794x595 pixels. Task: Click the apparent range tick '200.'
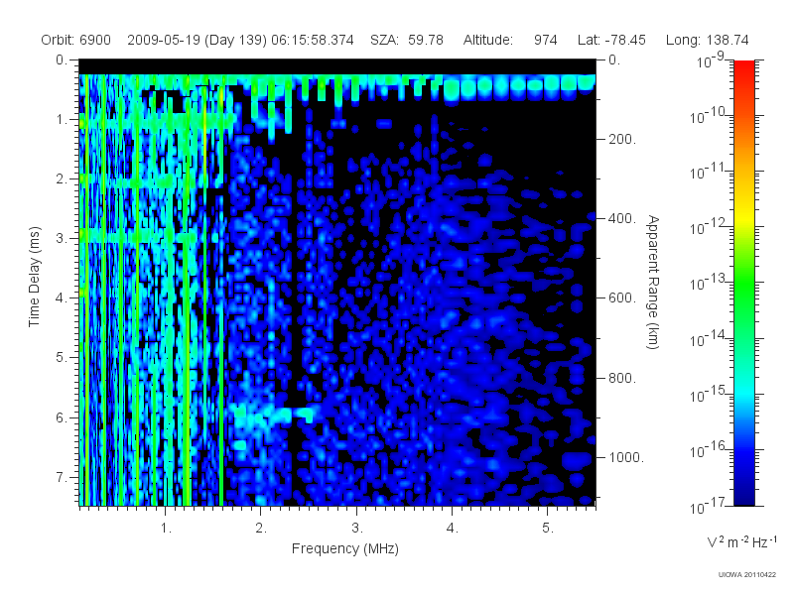click(622, 139)
